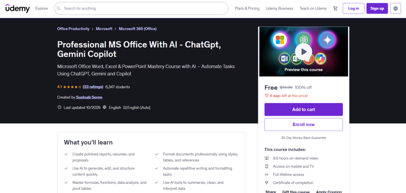Open Udemy Business
This screenshot has width=406, height=193.
point(280,8)
